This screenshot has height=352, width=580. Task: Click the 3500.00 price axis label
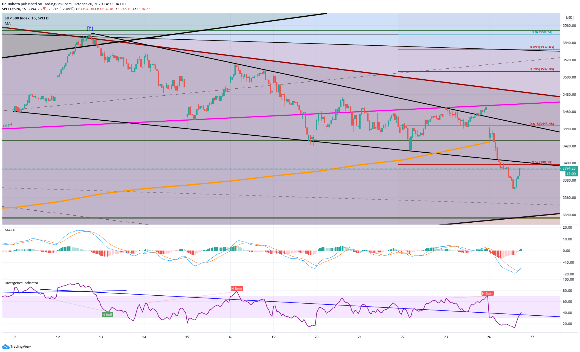[569, 77]
